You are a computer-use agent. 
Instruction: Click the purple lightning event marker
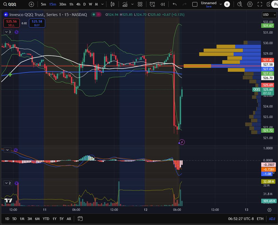[182, 142]
